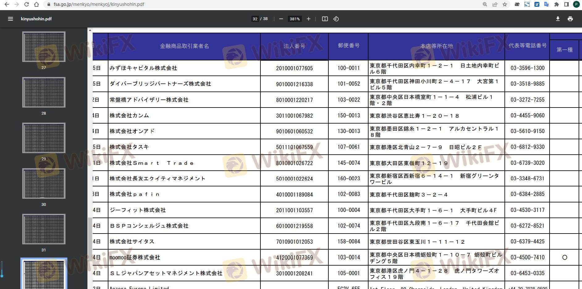
Task: Click the address bar URL
Action: tap(99, 4)
